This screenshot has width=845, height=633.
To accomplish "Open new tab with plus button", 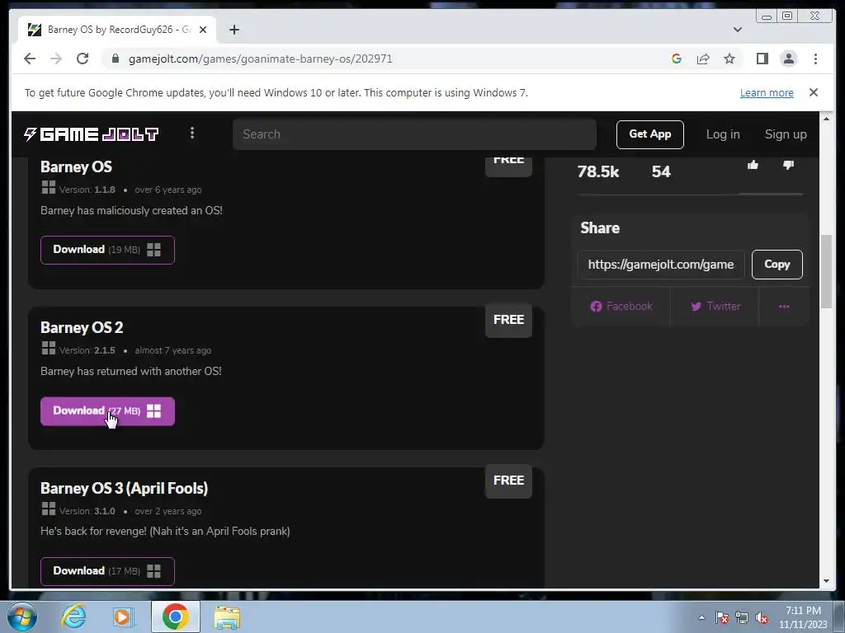I will [x=234, y=30].
